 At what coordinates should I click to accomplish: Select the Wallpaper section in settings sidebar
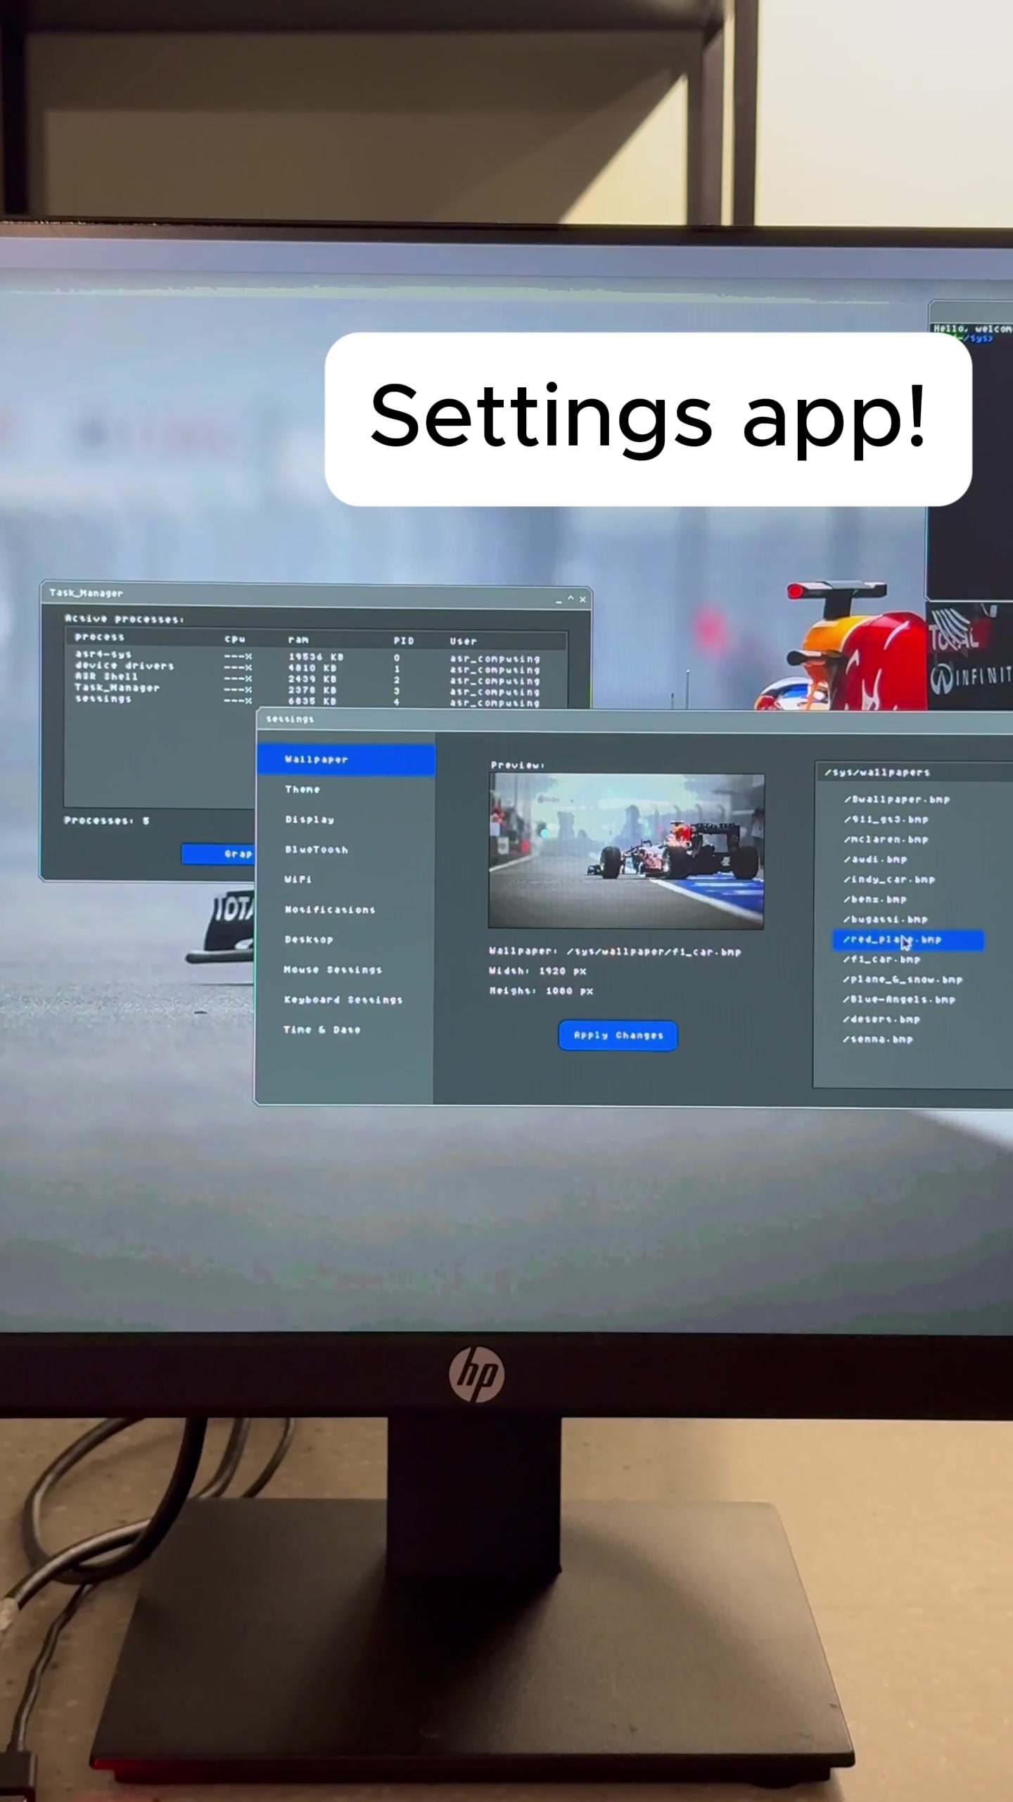(346, 760)
